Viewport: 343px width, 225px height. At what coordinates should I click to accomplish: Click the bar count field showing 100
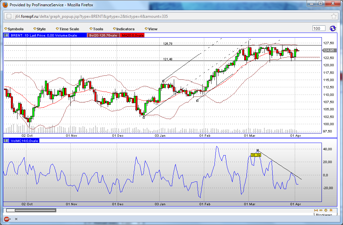coord(319,29)
